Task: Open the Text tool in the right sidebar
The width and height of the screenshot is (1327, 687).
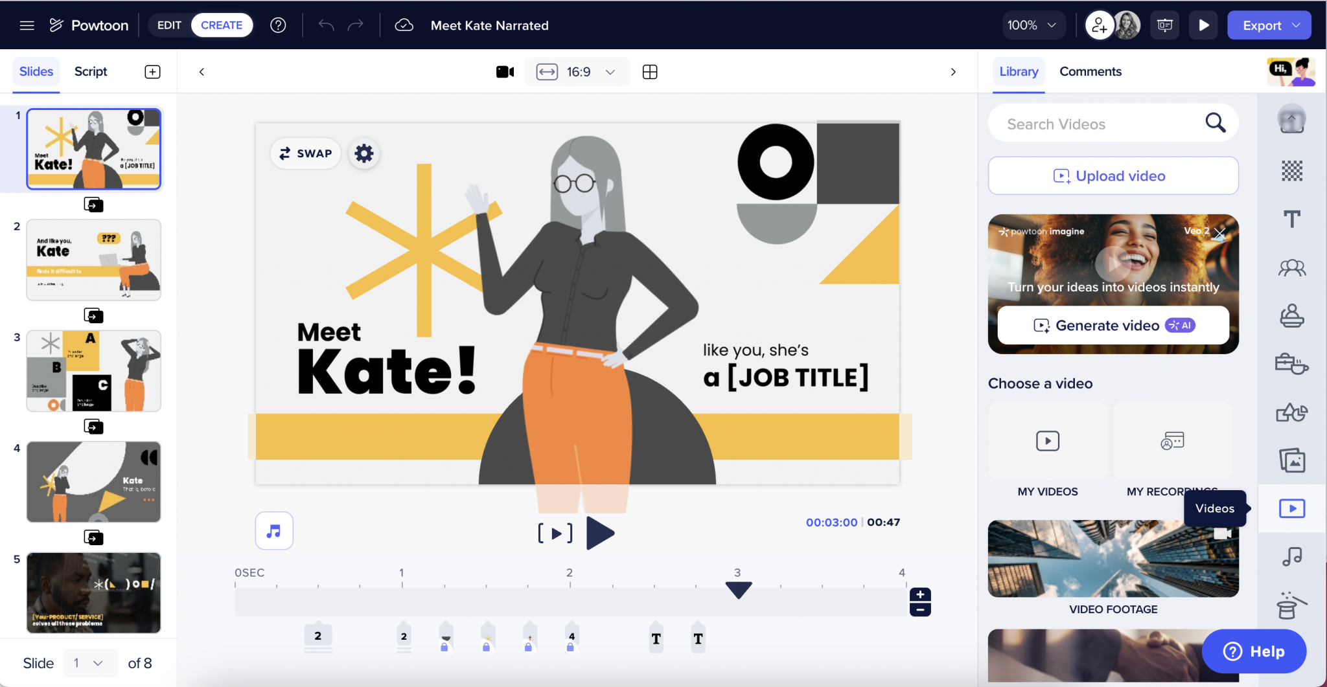Action: pos(1291,220)
